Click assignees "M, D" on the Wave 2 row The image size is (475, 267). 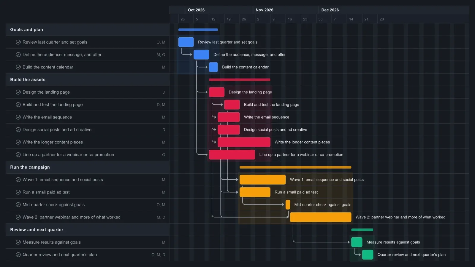click(x=161, y=217)
